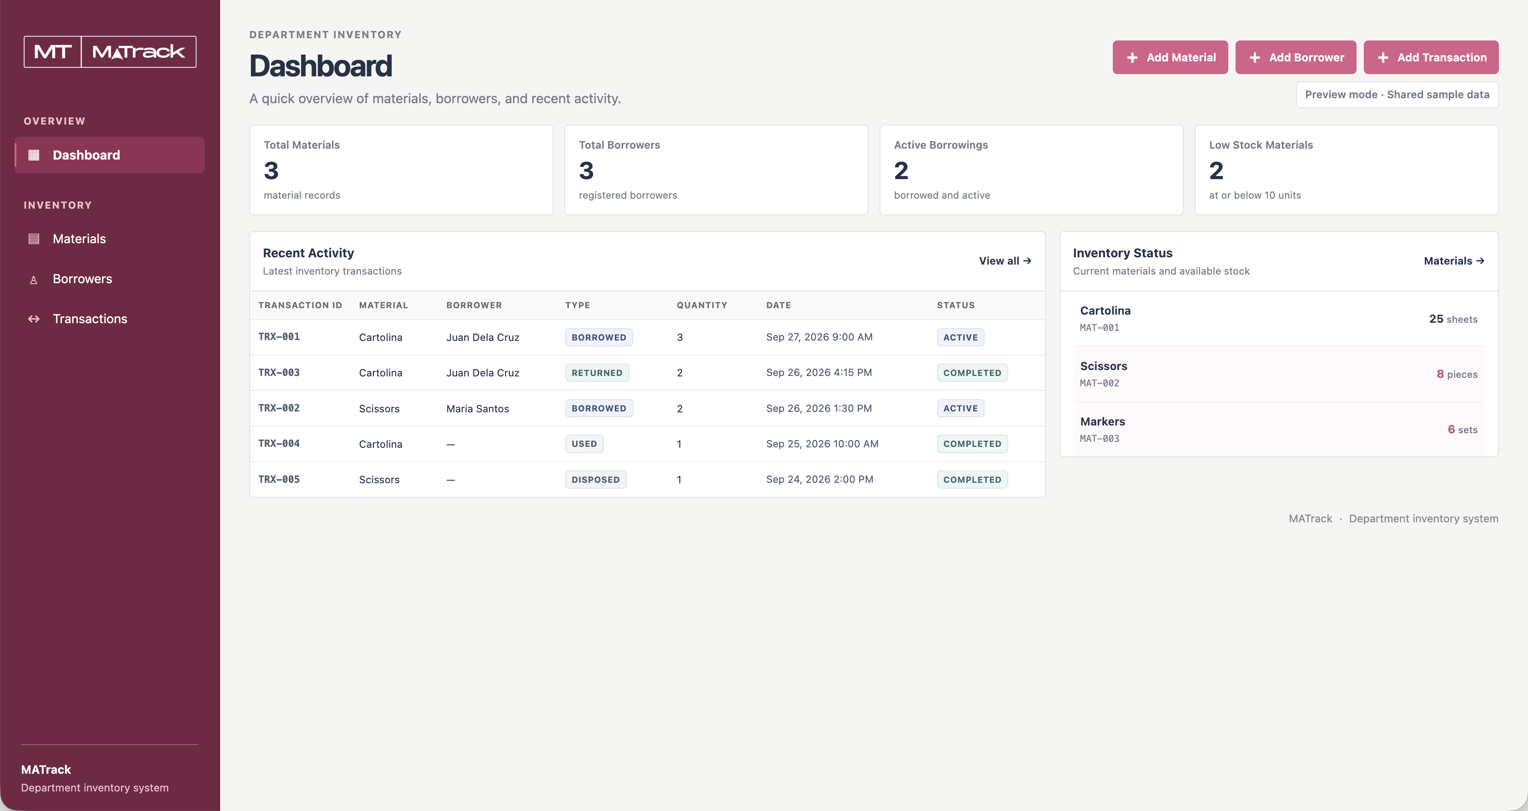This screenshot has height=811, width=1528.
Task: Open the Dashboard page from sidebar
Action: (x=110, y=155)
